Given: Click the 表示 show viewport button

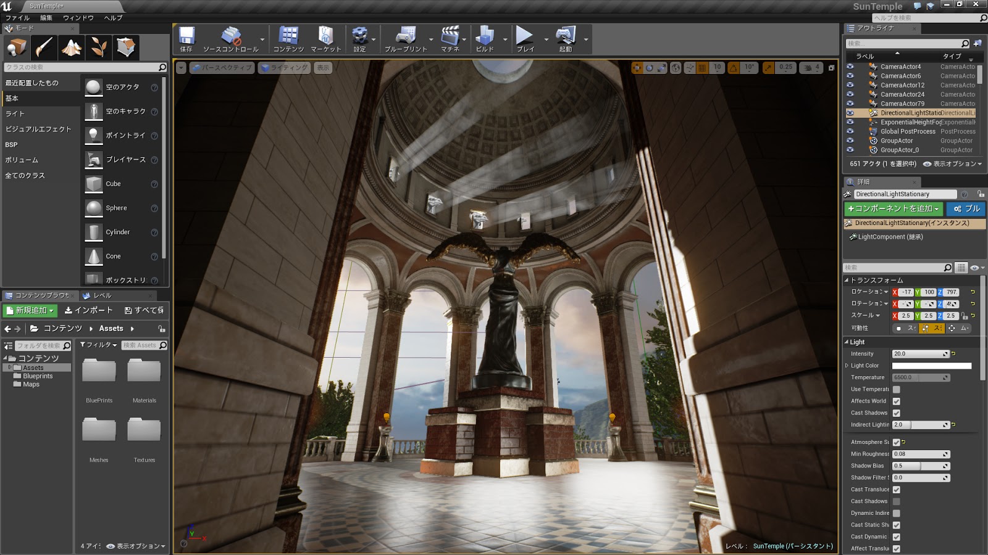Looking at the screenshot, I should click(324, 68).
